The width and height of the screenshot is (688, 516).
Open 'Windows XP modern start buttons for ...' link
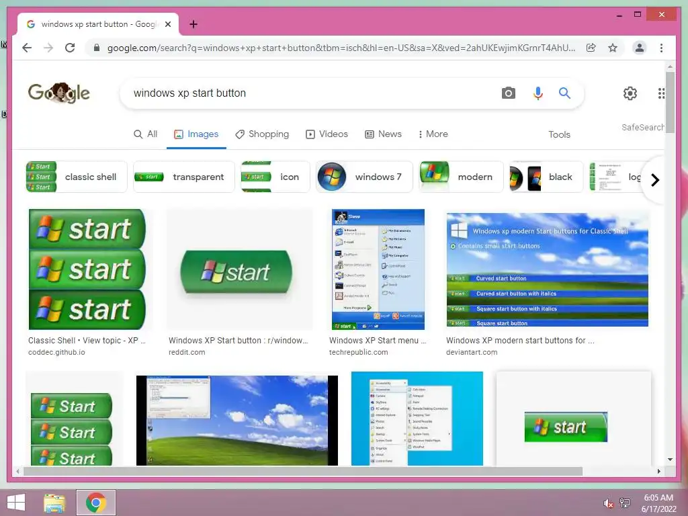[520, 341]
